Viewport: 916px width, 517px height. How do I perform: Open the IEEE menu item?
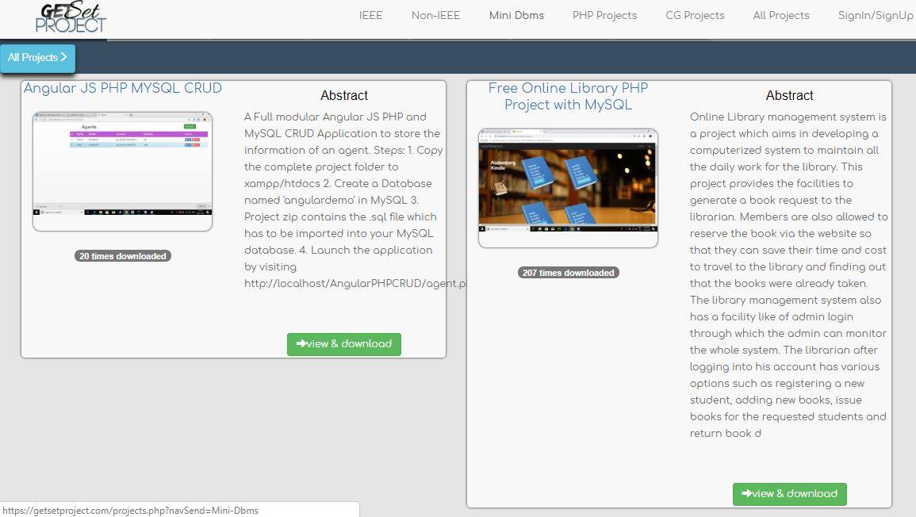click(x=370, y=16)
